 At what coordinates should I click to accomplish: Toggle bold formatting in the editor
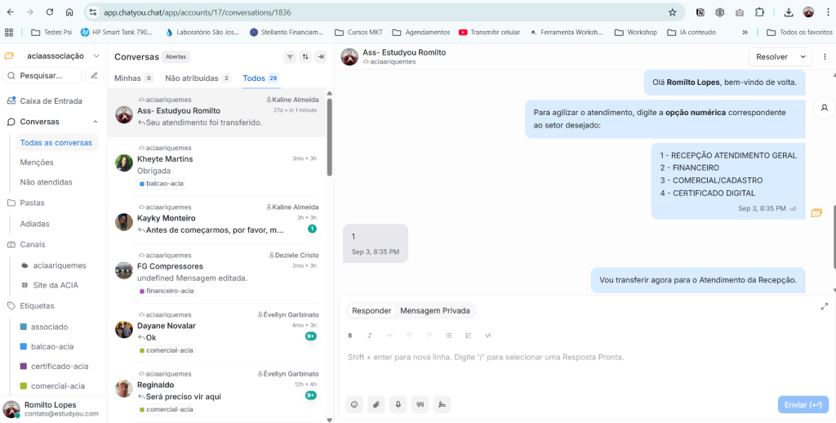click(x=350, y=336)
